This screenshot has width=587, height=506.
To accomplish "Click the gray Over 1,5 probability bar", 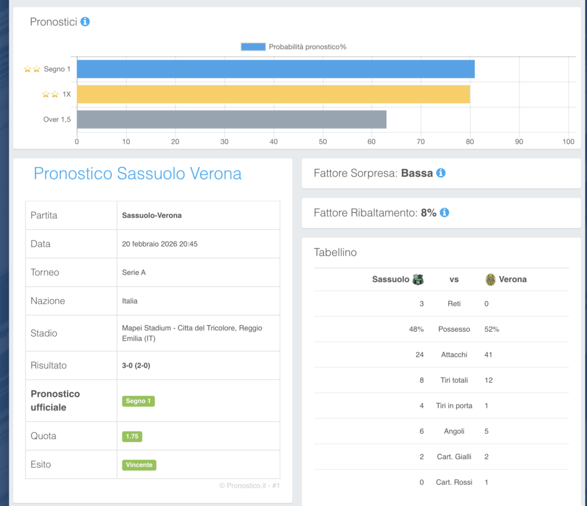I will point(231,119).
